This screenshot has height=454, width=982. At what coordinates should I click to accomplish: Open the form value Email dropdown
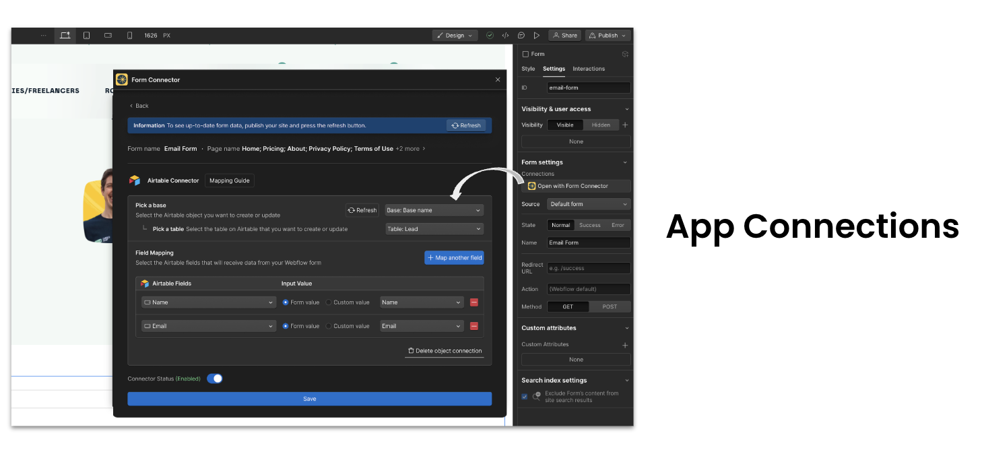[x=422, y=326]
